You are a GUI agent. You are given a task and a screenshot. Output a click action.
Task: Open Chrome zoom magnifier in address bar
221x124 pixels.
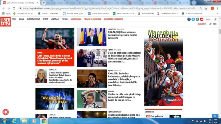pos(201,9)
